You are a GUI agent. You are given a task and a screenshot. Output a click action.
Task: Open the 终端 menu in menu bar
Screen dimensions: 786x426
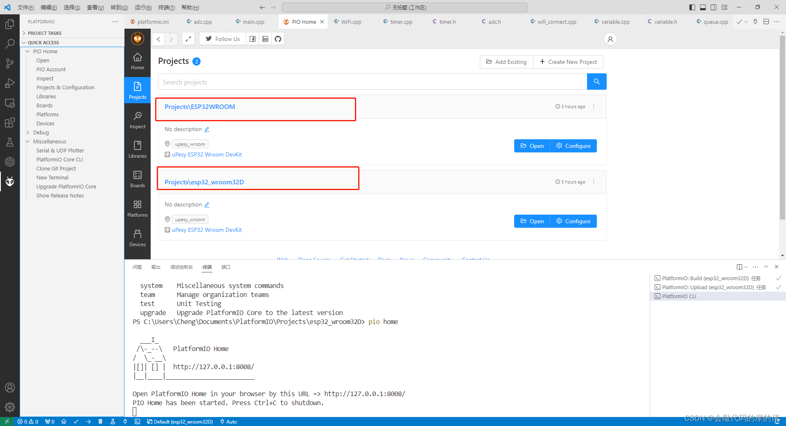(166, 7)
